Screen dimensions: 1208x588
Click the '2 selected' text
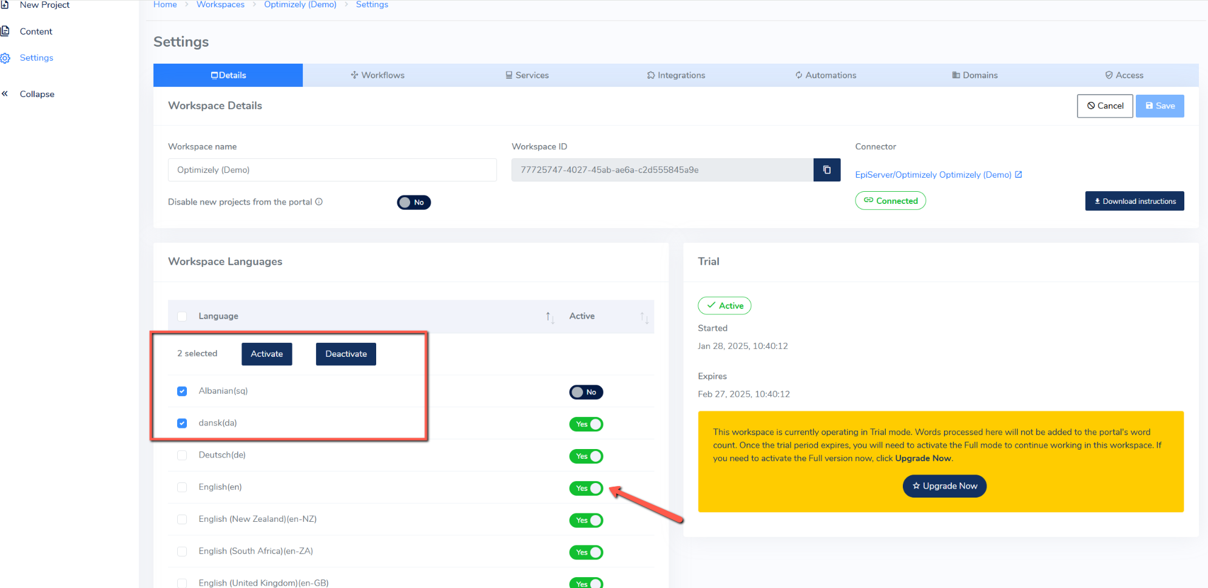coord(197,354)
